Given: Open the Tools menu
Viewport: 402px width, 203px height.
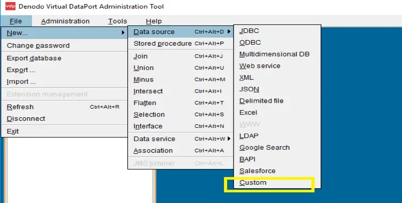Looking at the screenshot, I should coord(117,21).
